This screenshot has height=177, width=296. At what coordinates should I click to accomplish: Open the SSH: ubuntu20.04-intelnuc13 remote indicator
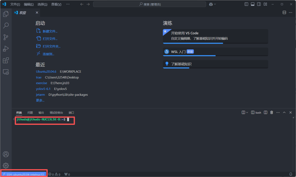(23, 174)
